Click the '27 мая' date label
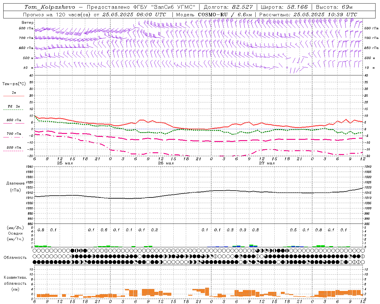 (x=267, y=163)
